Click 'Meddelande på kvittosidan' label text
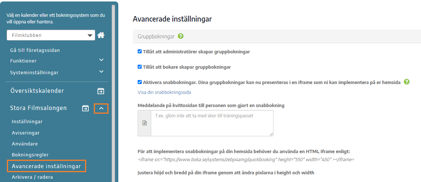 coord(211,105)
